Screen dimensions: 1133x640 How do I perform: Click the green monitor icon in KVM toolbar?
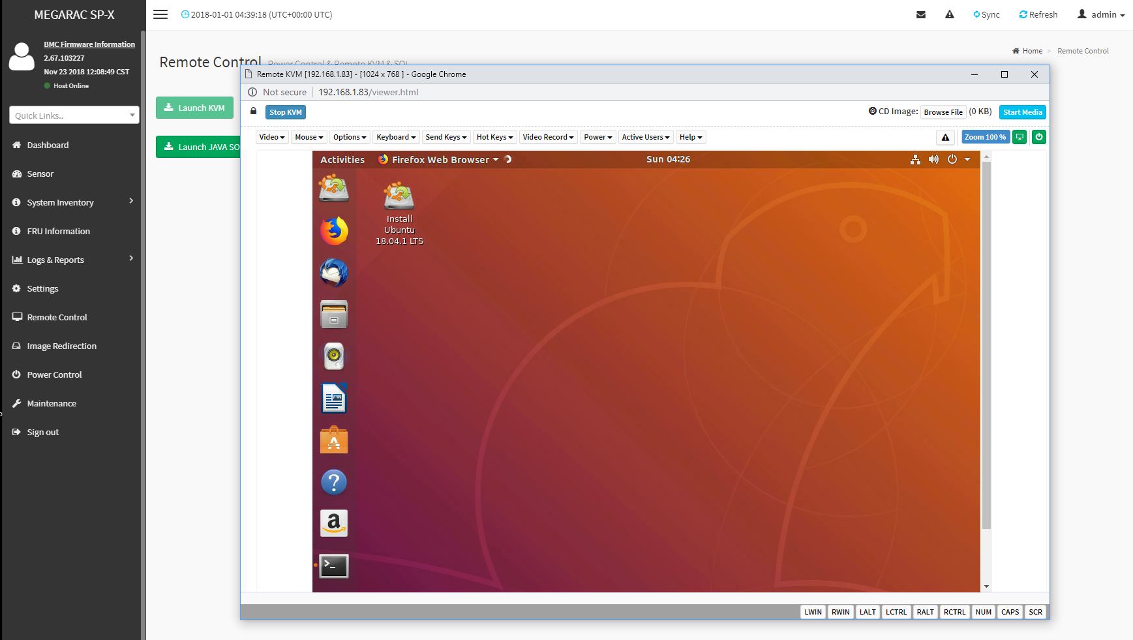1020,137
